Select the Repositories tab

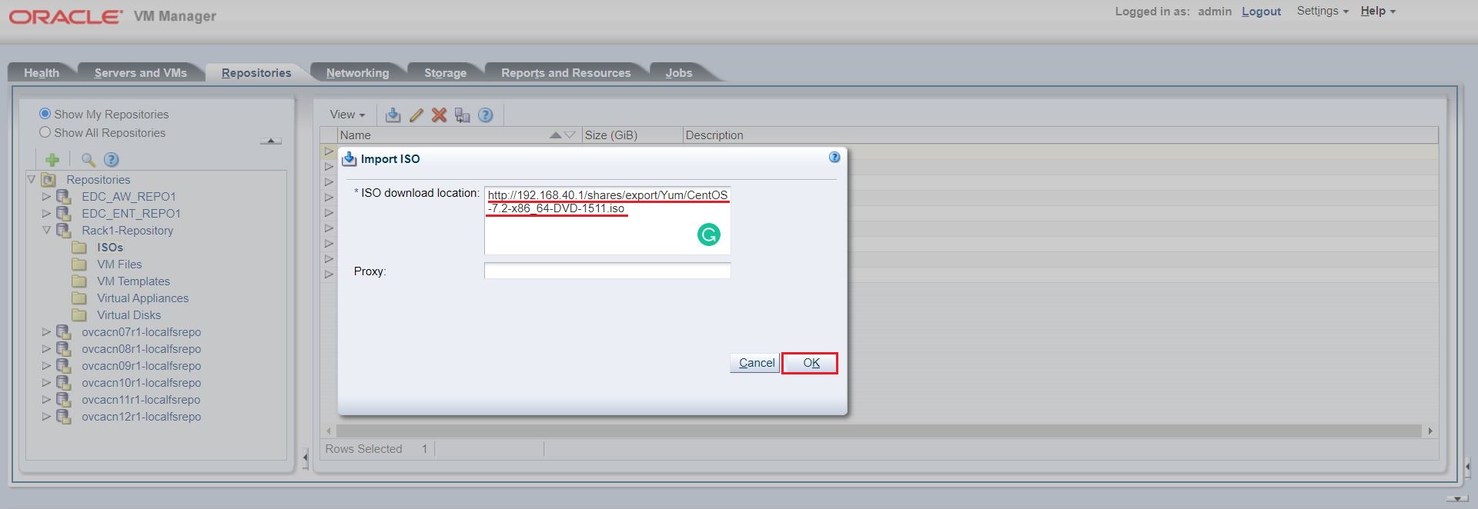[256, 72]
